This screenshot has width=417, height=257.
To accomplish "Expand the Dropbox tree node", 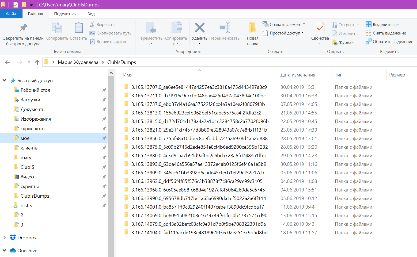I will [4, 237].
